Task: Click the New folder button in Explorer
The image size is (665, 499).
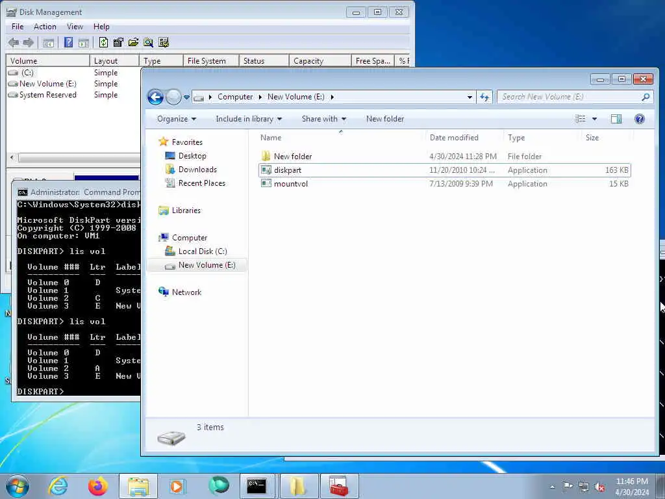Action: pyautogui.click(x=385, y=119)
